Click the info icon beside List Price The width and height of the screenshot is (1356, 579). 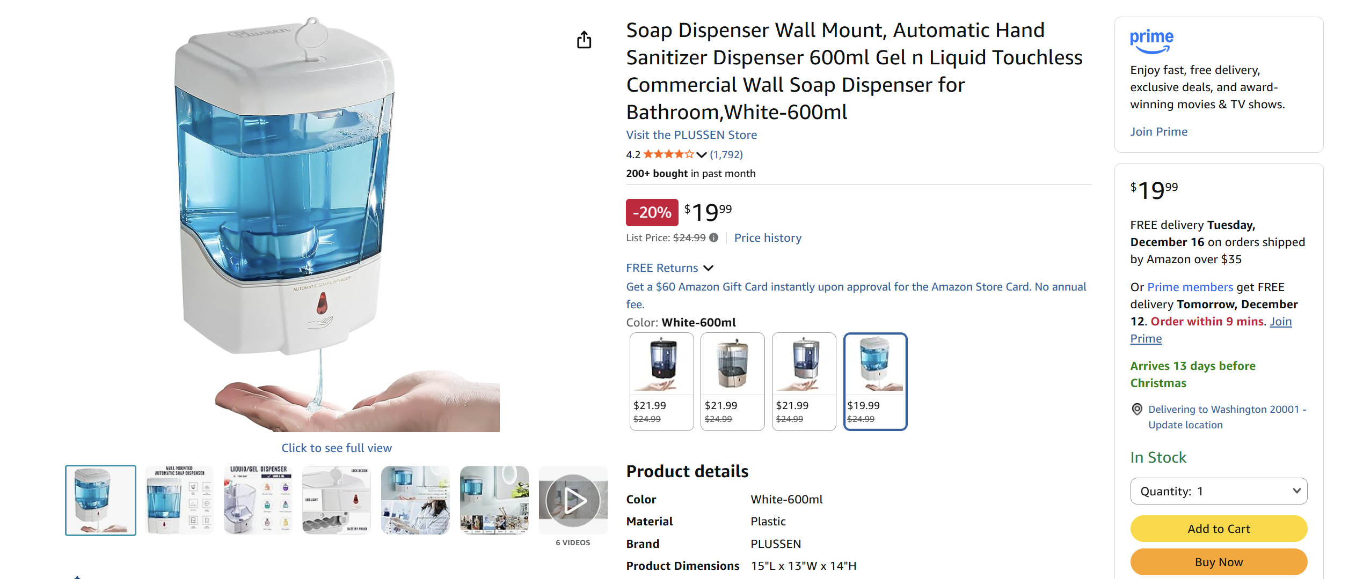(714, 237)
